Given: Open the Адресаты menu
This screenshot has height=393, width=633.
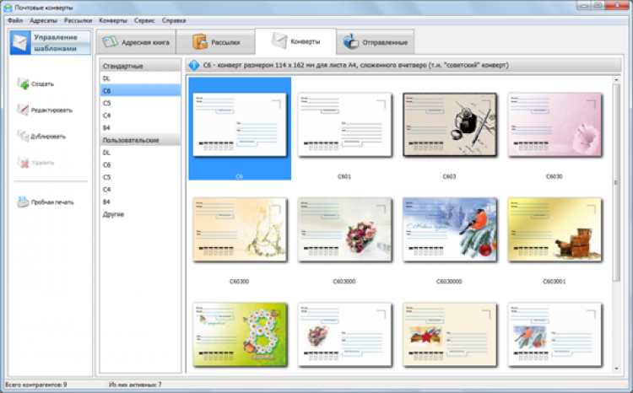Looking at the screenshot, I should [43, 20].
